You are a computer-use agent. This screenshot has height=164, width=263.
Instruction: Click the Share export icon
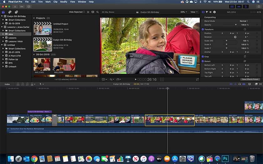259,6
